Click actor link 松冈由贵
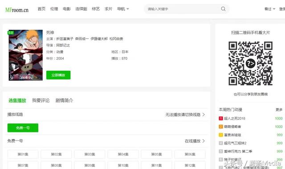This screenshot has height=169, width=285. pos(116,39)
